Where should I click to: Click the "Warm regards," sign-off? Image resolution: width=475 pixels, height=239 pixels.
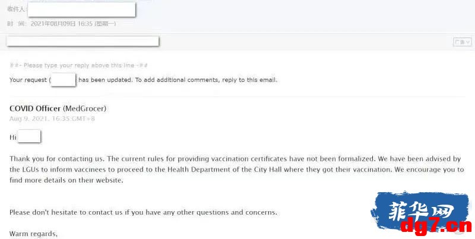33,234
